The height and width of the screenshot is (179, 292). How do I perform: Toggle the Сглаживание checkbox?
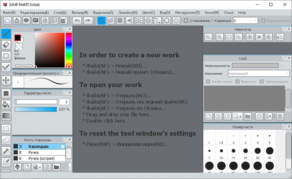(186, 21)
